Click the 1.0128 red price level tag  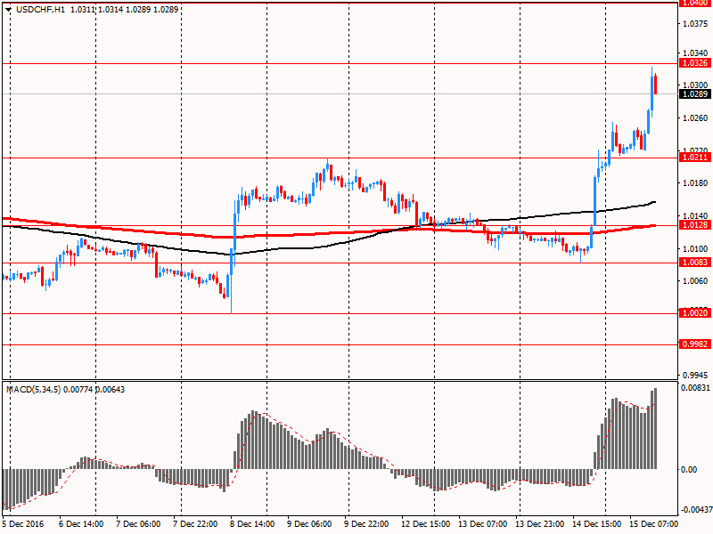pyautogui.click(x=693, y=225)
